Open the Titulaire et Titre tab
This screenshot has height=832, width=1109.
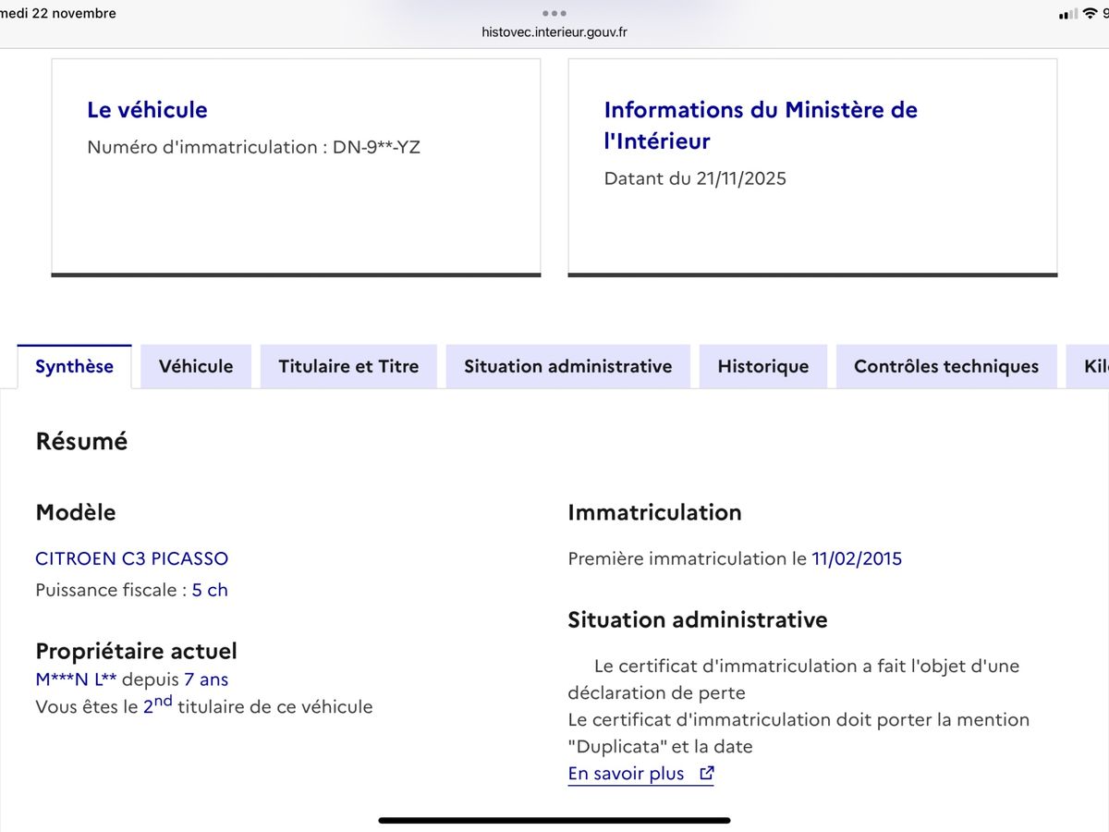(x=348, y=367)
